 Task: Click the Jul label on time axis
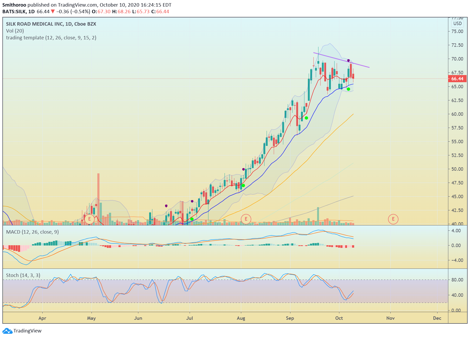tap(189, 318)
